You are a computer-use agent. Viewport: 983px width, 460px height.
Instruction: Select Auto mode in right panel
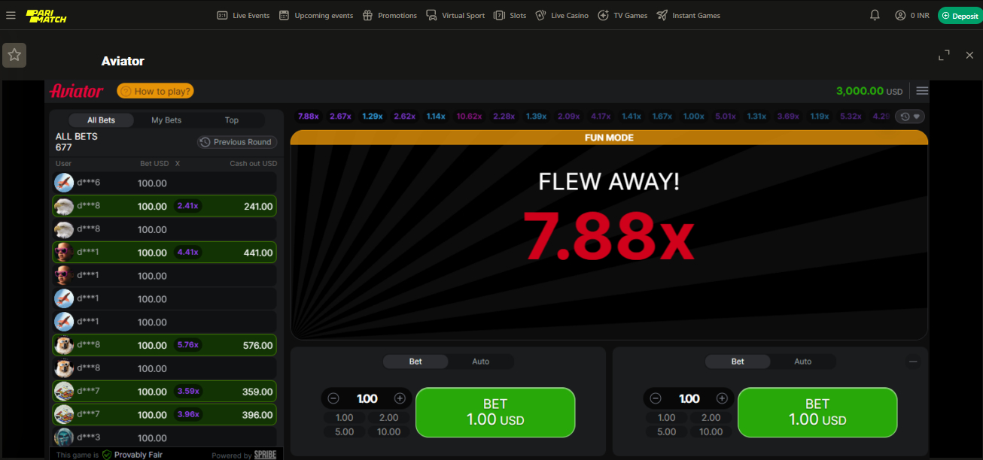coord(803,362)
